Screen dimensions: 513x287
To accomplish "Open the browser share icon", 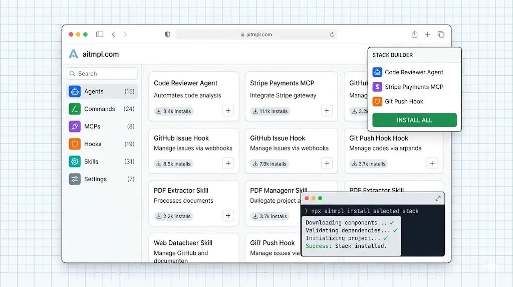I will [414, 34].
